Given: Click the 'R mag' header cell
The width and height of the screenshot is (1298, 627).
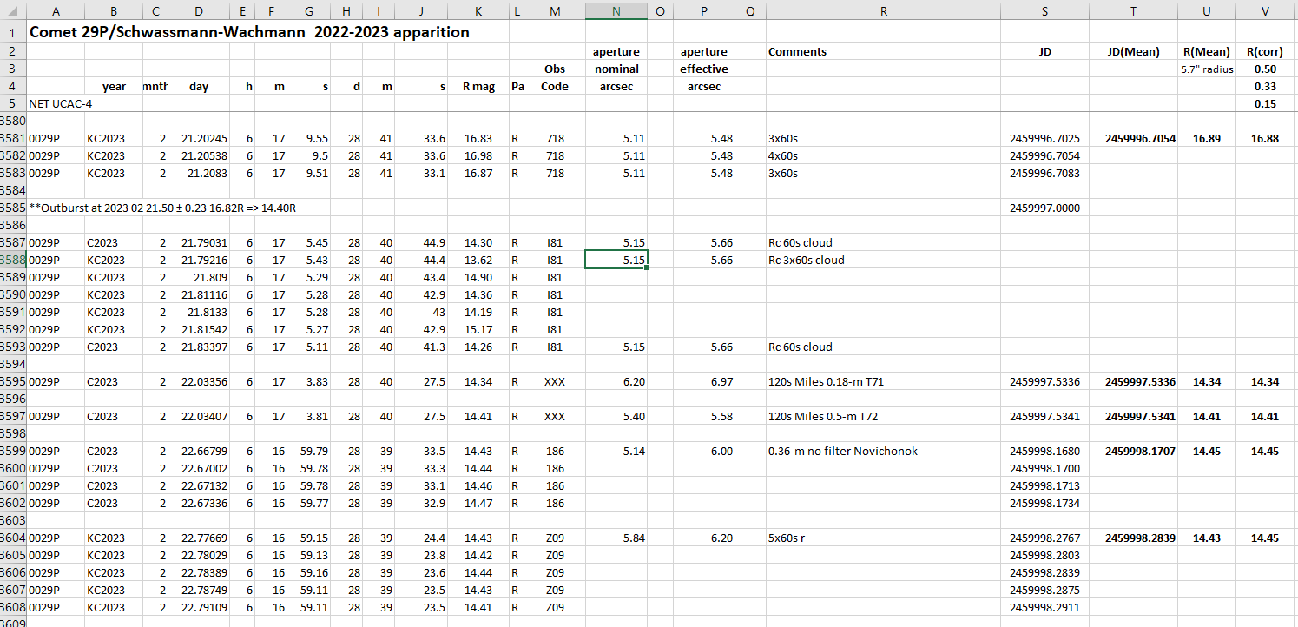Looking at the screenshot, I should pos(479,86).
